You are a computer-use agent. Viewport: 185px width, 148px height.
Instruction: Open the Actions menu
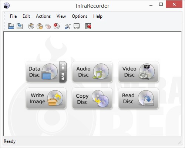click(x=43, y=16)
